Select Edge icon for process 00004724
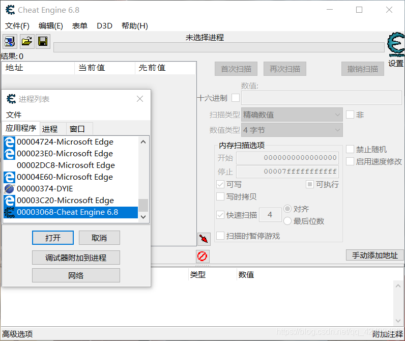The width and height of the screenshot is (405, 341). (x=10, y=142)
